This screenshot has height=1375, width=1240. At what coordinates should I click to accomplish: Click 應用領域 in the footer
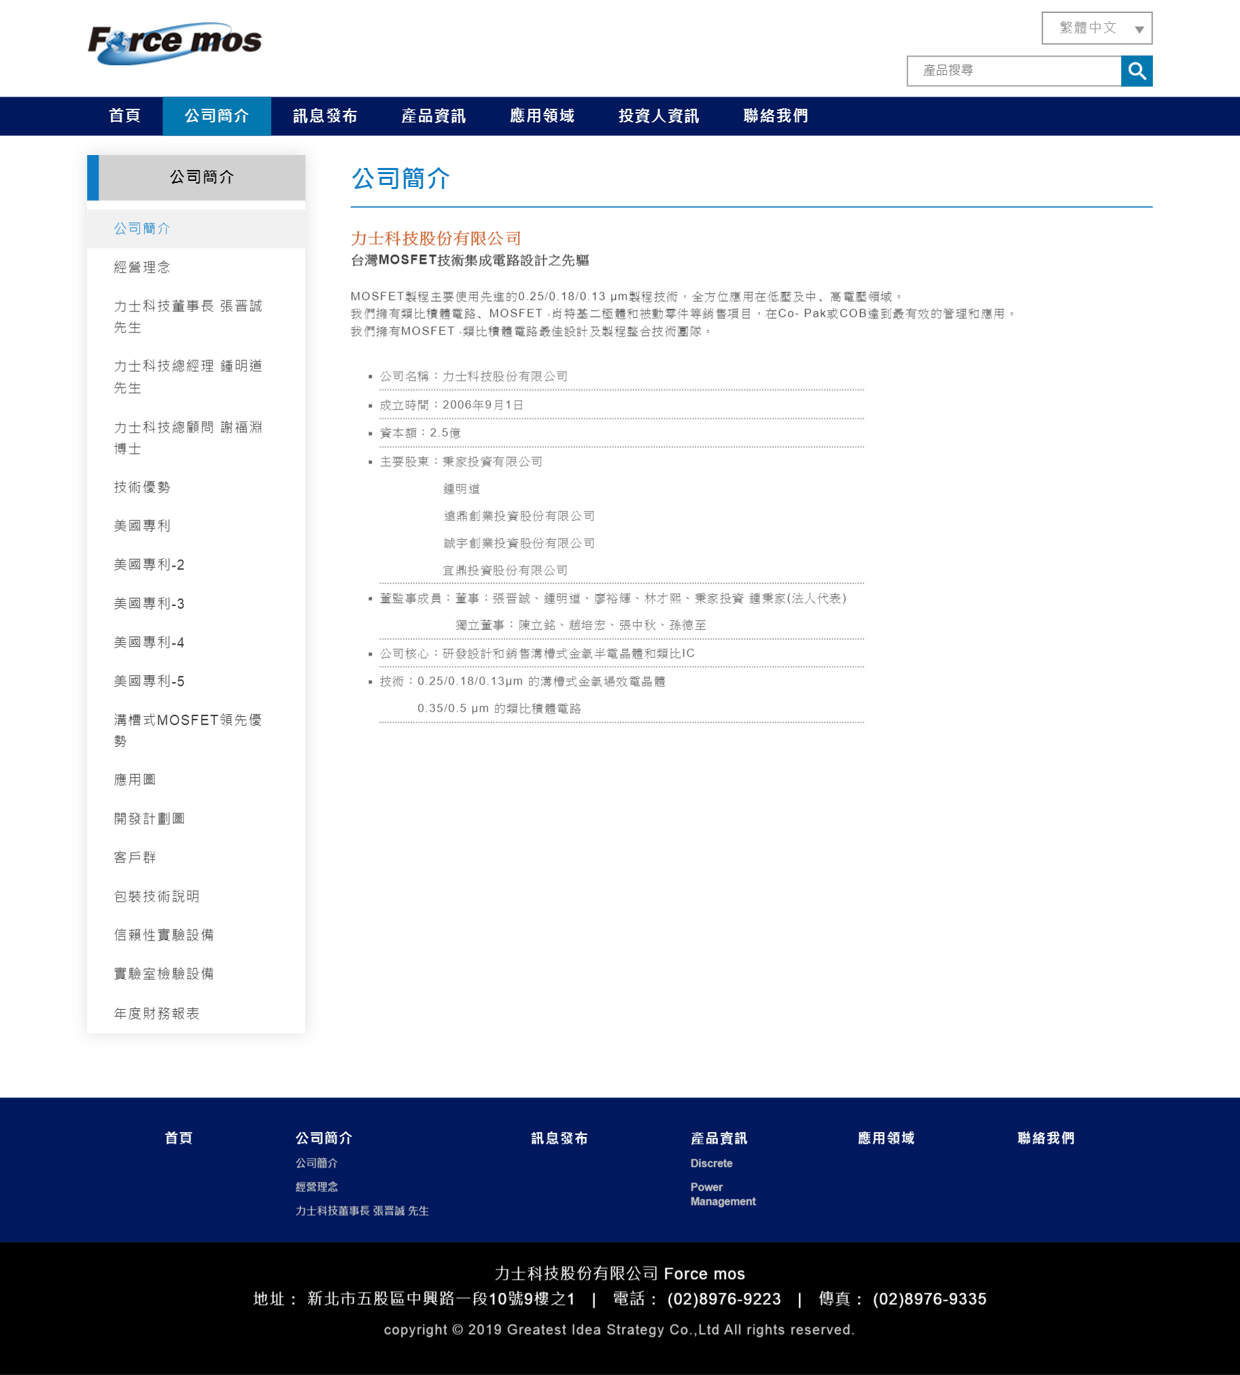pyautogui.click(x=886, y=1138)
